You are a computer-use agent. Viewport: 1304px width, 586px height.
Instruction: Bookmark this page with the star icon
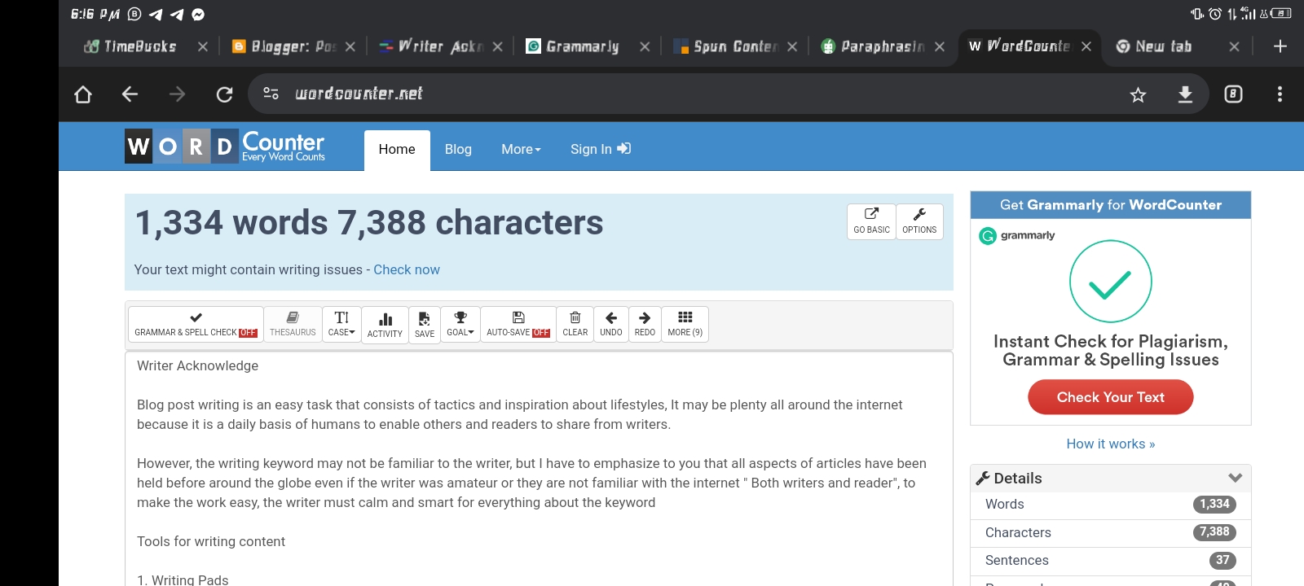coord(1138,95)
